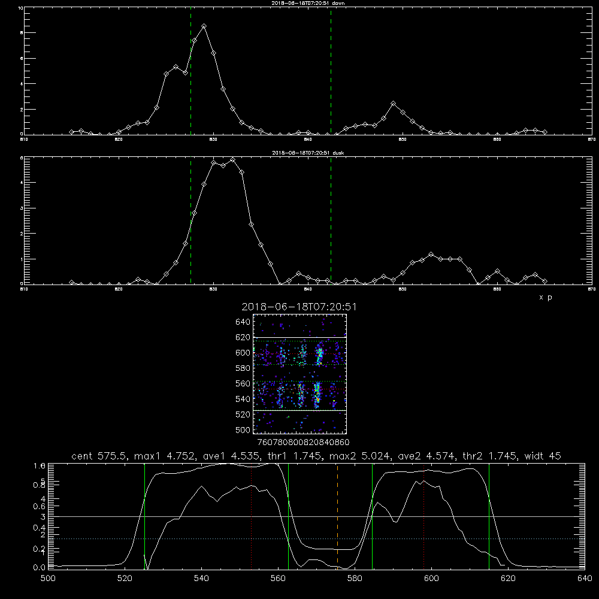The height and width of the screenshot is (599, 599).
Task: Click the "x p" axis label below the dusk plot
Action: tap(546, 297)
